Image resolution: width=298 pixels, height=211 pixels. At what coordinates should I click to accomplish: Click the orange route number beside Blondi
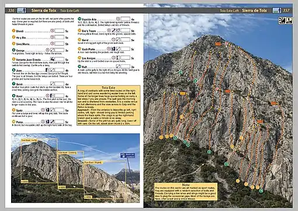click(x=13, y=30)
